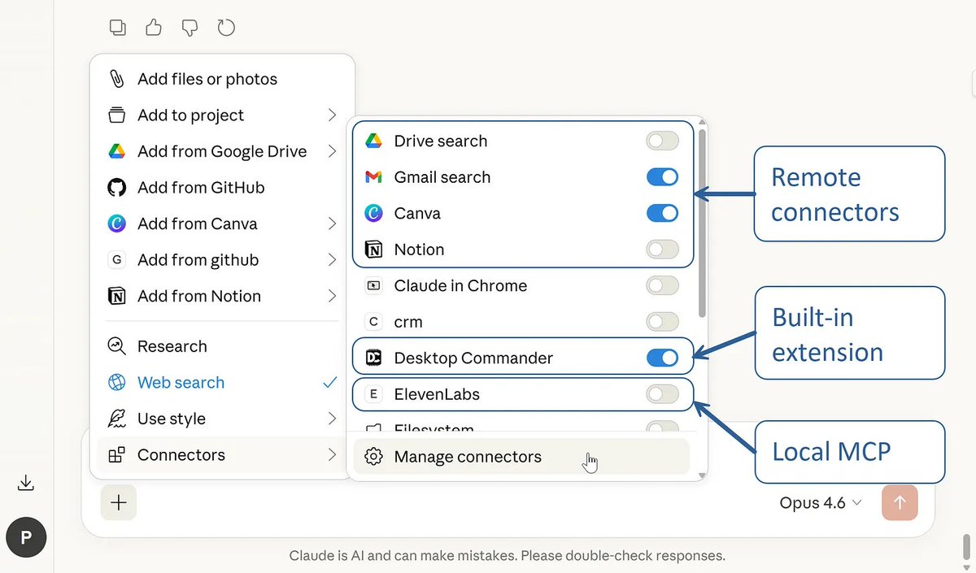
Task: Click the send message arrow button
Action: pyautogui.click(x=900, y=503)
